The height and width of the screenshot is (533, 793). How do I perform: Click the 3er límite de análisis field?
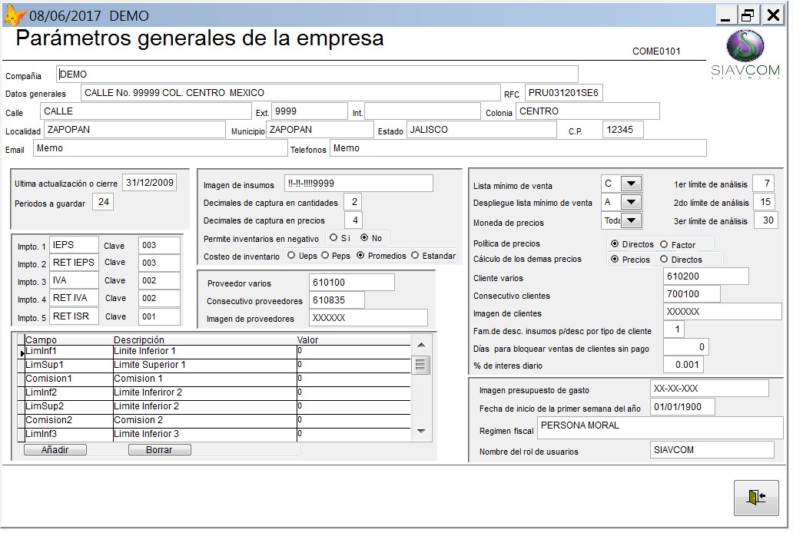[766, 220]
